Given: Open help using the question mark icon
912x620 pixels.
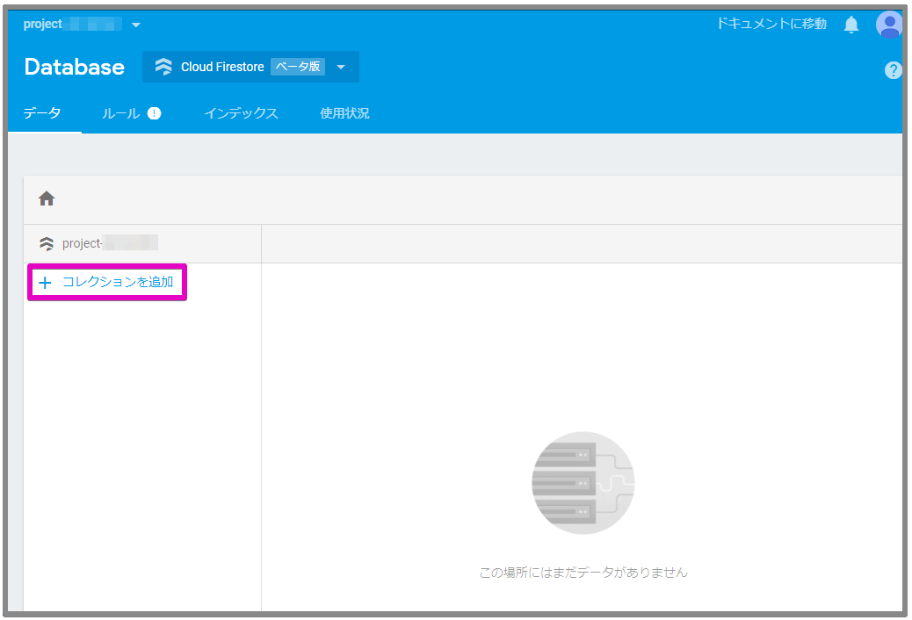Looking at the screenshot, I should [894, 70].
